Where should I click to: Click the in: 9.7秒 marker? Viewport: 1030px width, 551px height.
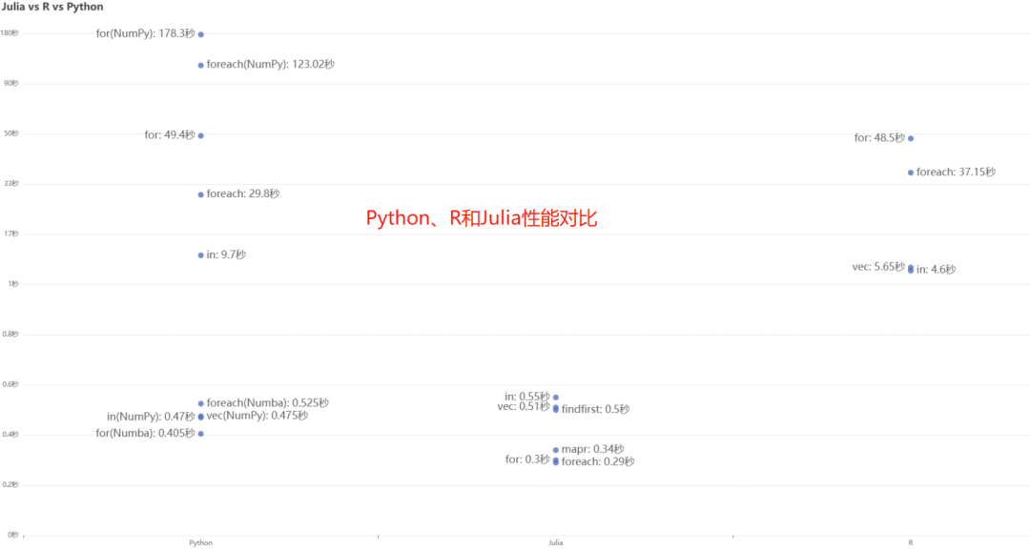click(199, 255)
